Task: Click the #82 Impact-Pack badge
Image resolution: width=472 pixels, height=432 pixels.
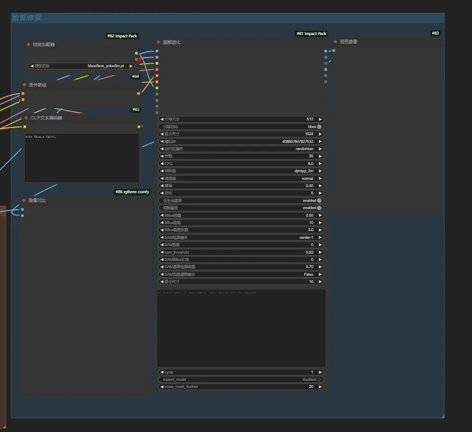Action: (x=122, y=36)
